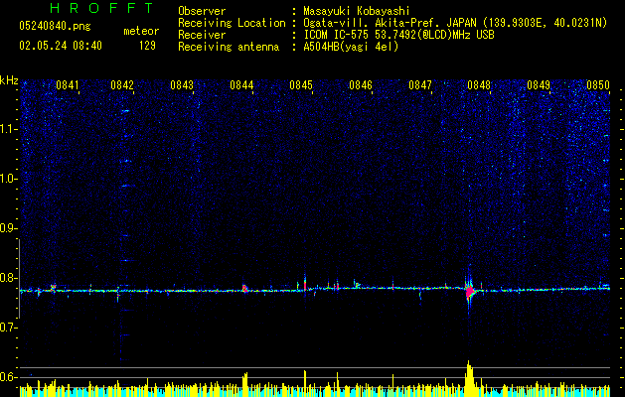Click the 0849 time marker

[x=539, y=85]
